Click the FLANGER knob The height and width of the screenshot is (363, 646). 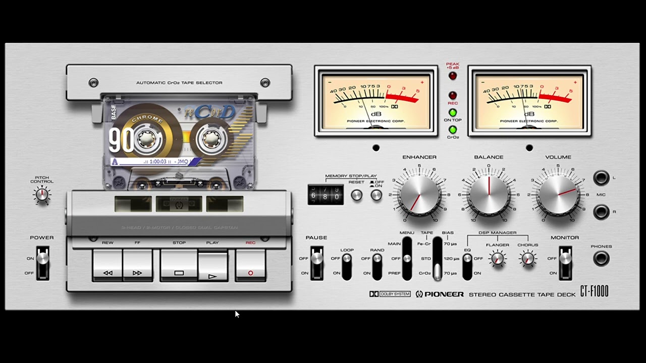point(498,259)
